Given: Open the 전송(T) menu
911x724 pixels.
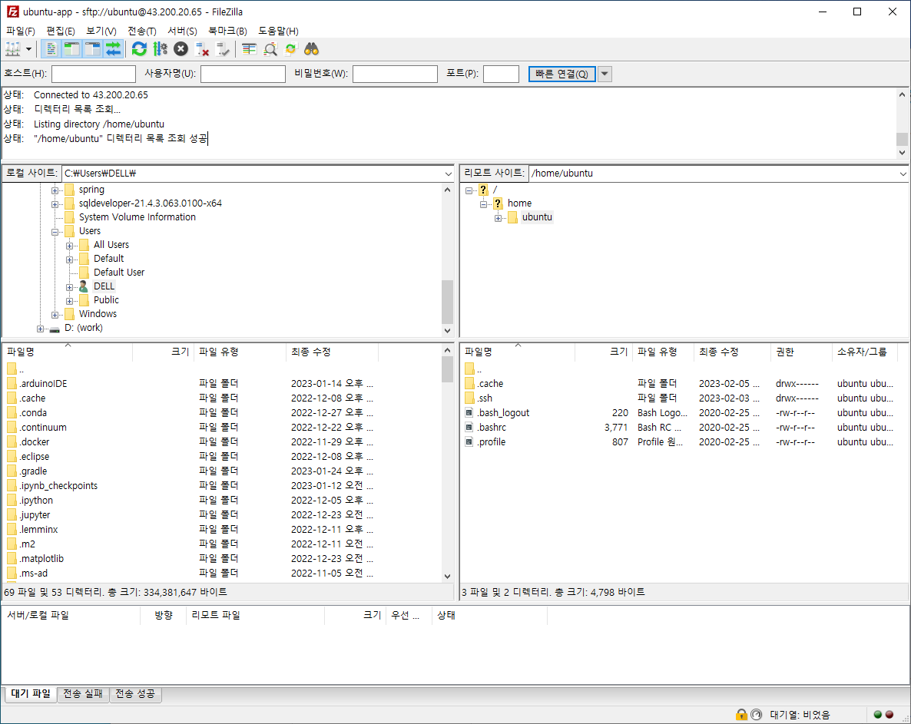Looking at the screenshot, I should tap(142, 31).
